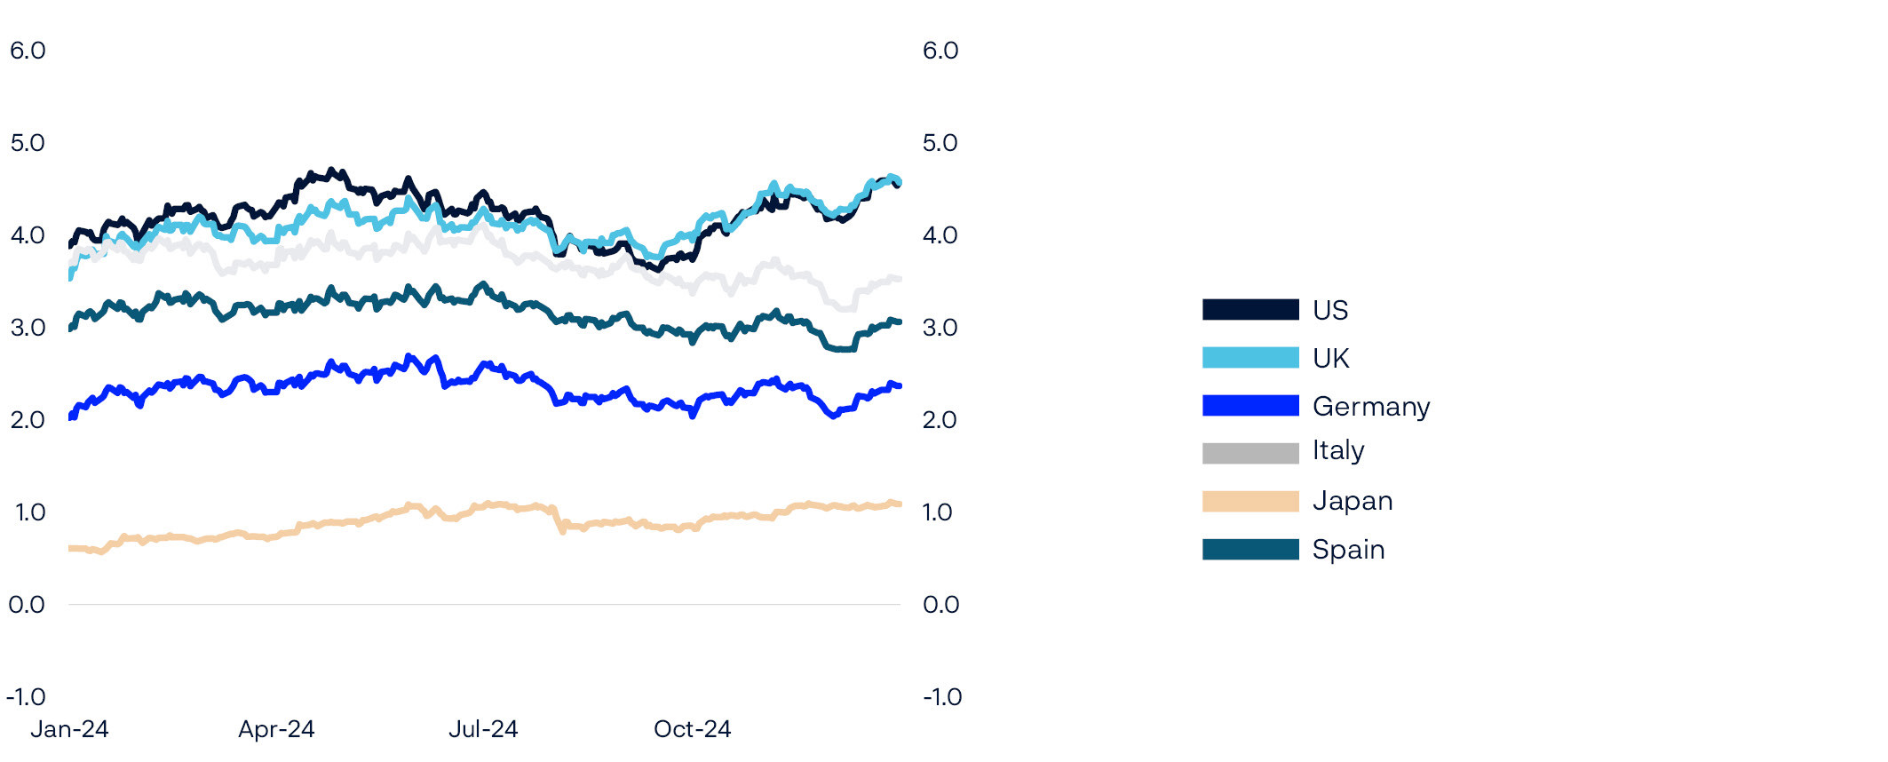
Task: Select the Oct-24 x-axis label
Action: click(692, 729)
